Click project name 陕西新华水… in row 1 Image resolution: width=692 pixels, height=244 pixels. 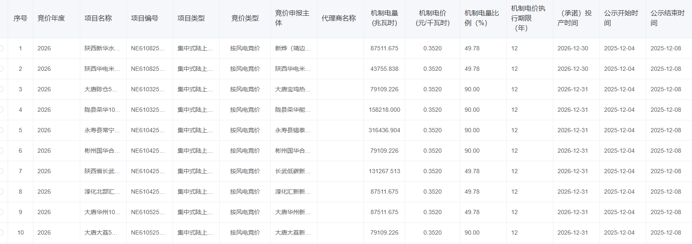102,48
